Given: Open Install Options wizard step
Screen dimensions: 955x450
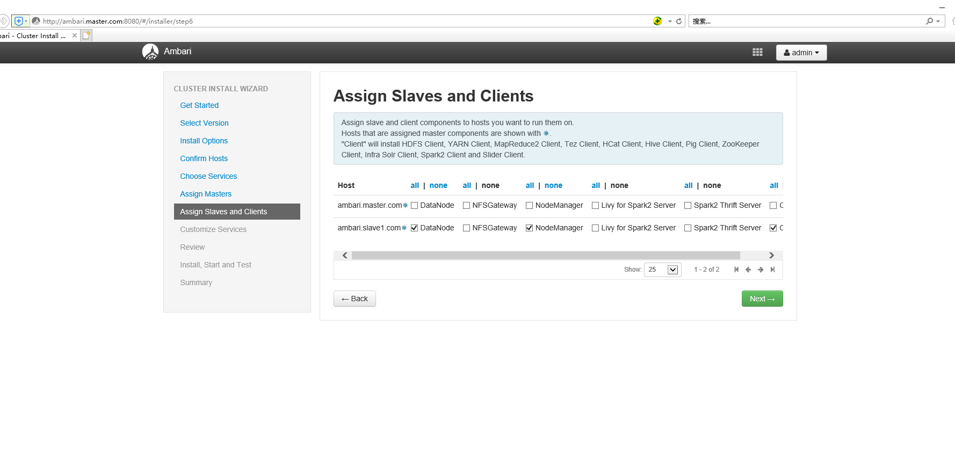Looking at the screenshot, I should (204, 141).
